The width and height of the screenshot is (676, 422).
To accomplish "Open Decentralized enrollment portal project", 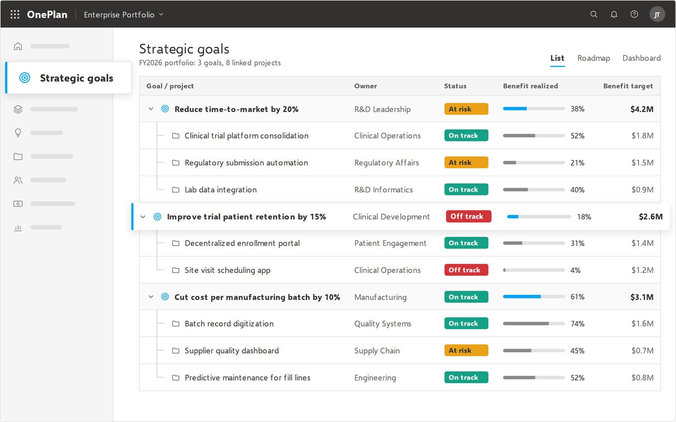I will coord(242,243).
